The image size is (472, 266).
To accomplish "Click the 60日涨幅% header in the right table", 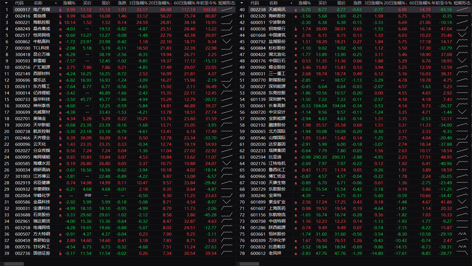I will (x=420, y=3).
